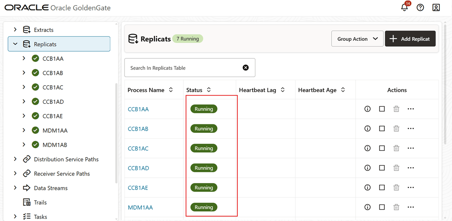Open more actions menu for CCB1AC
Image resolution: width=452 pixels, height=221 pixels.
(411, 148)
